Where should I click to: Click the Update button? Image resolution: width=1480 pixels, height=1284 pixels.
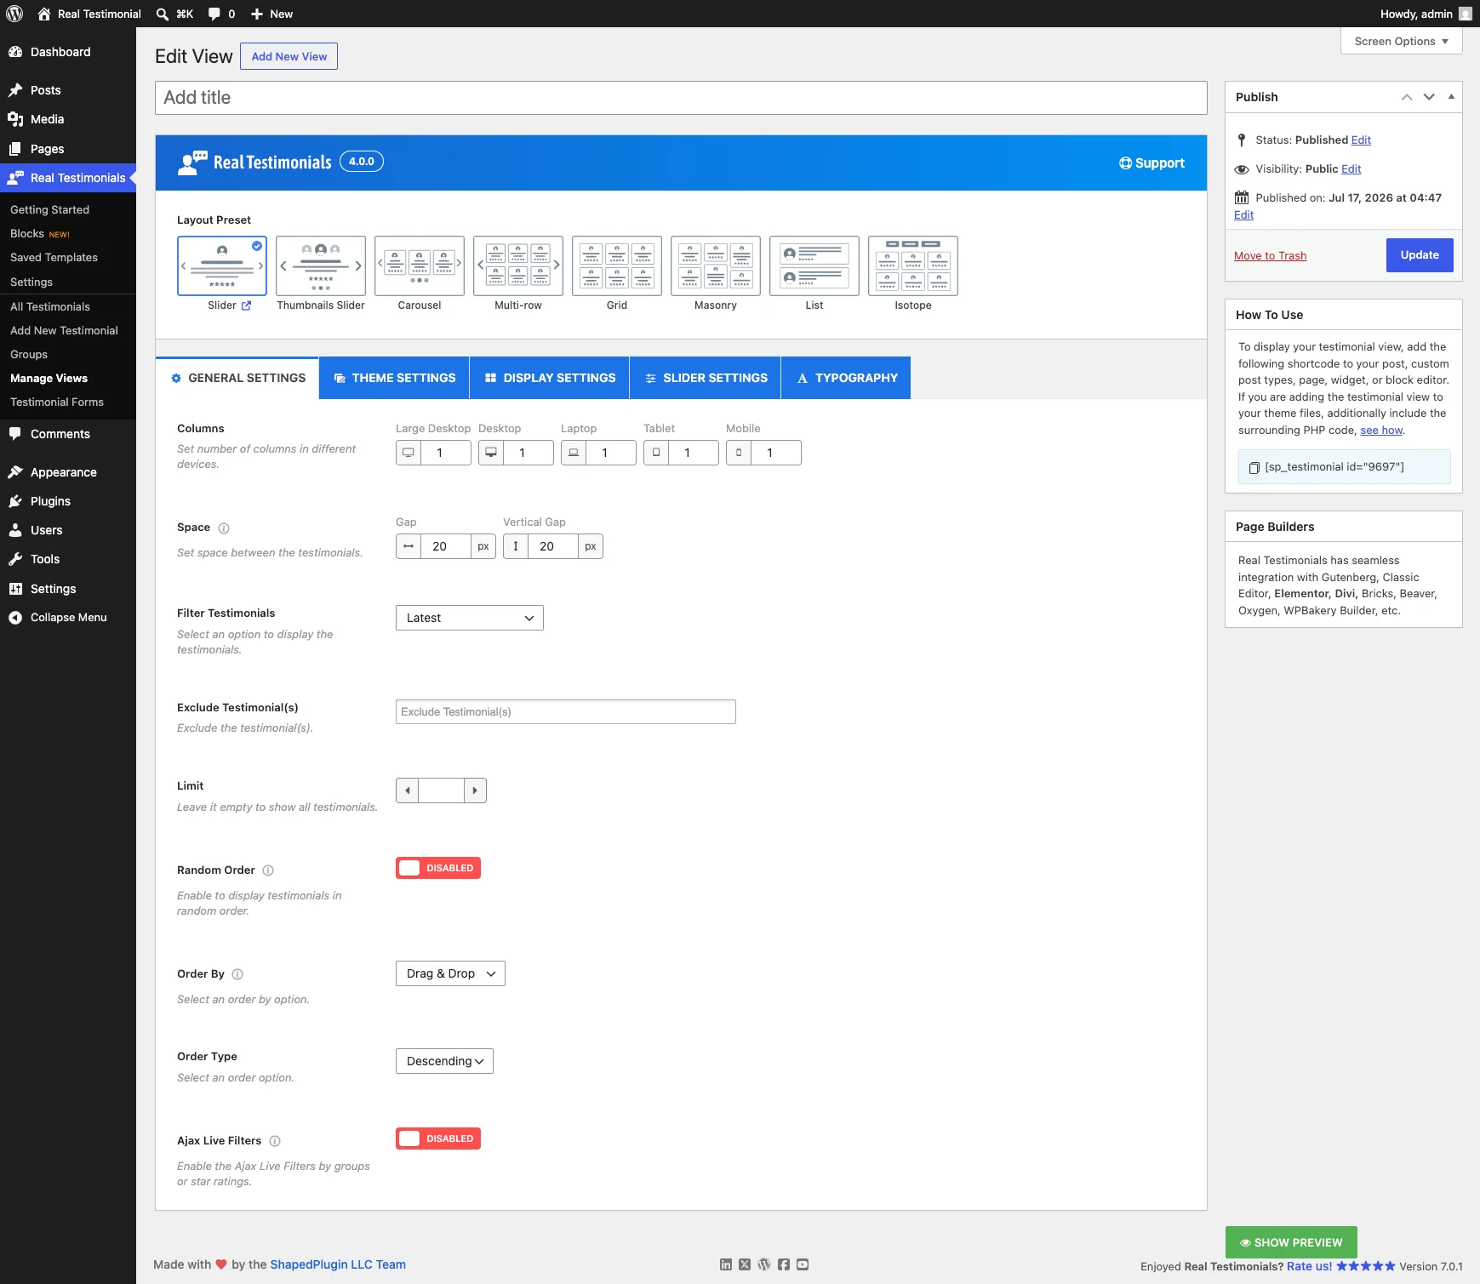(x=1420, y=255)
